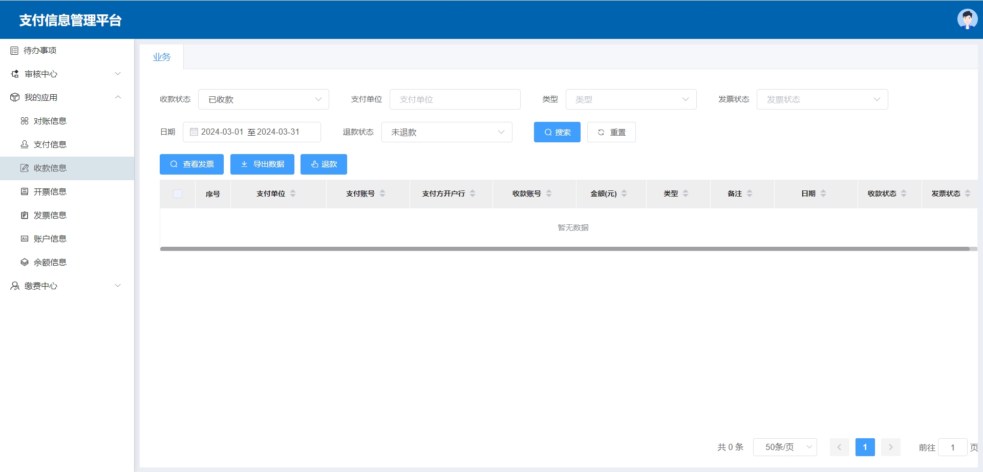
Task: Sort by 金额(元) column arrows
Action: 624,194
